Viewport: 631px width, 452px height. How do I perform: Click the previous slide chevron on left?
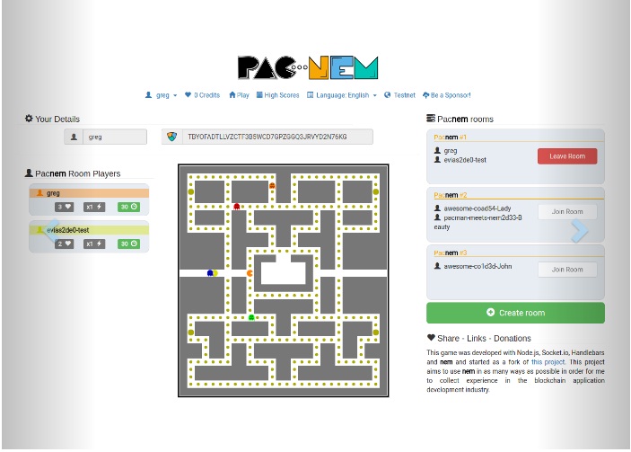52,230
